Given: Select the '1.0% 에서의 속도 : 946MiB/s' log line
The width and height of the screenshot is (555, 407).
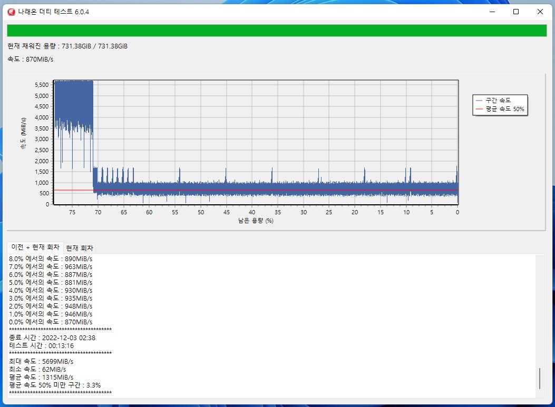Looking at the screenshot, I should 51,314.
